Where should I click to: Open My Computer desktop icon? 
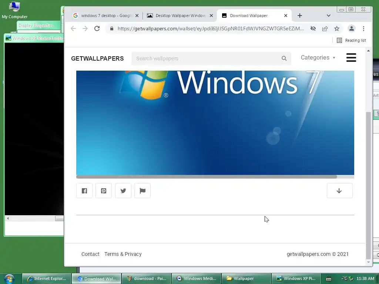pos(14,10)
